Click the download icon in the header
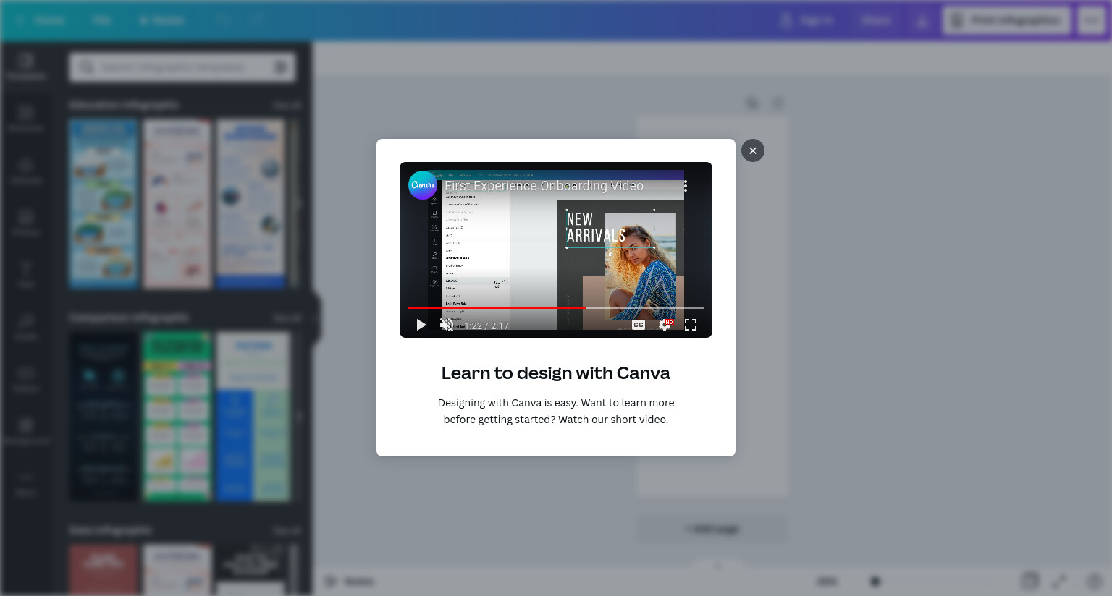Screen dimensions: 1112x596 (x=922, y=20)
